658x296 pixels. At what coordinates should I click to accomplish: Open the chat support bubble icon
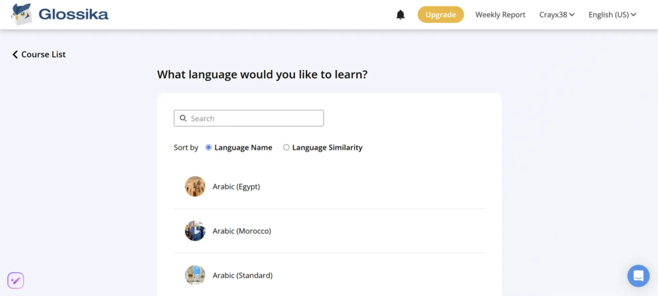click(x=638, y=276)
